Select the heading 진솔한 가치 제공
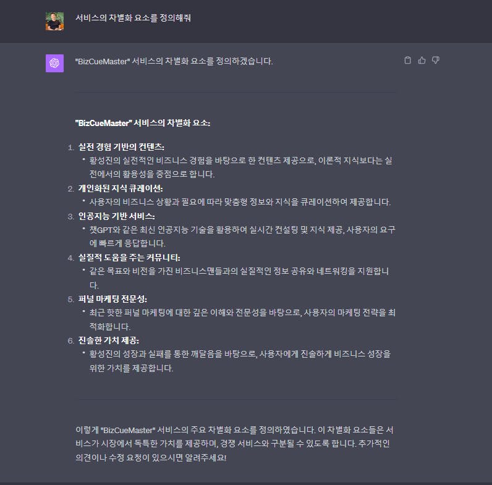This screenshot has width=492, height=485. (x=109, y=340)
